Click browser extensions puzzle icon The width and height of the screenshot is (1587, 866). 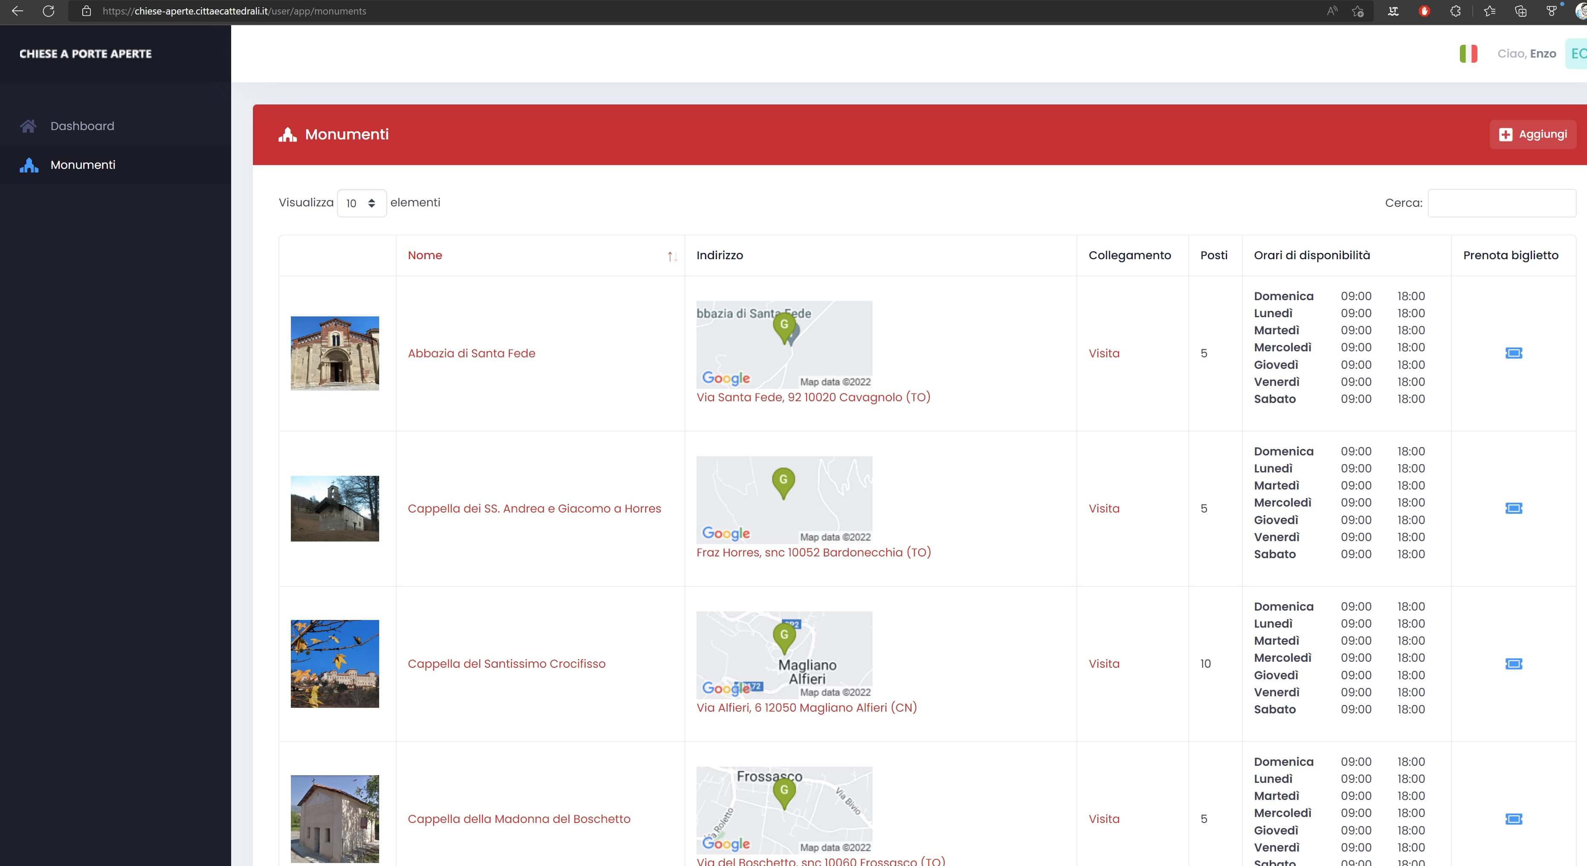[1455, 11]
